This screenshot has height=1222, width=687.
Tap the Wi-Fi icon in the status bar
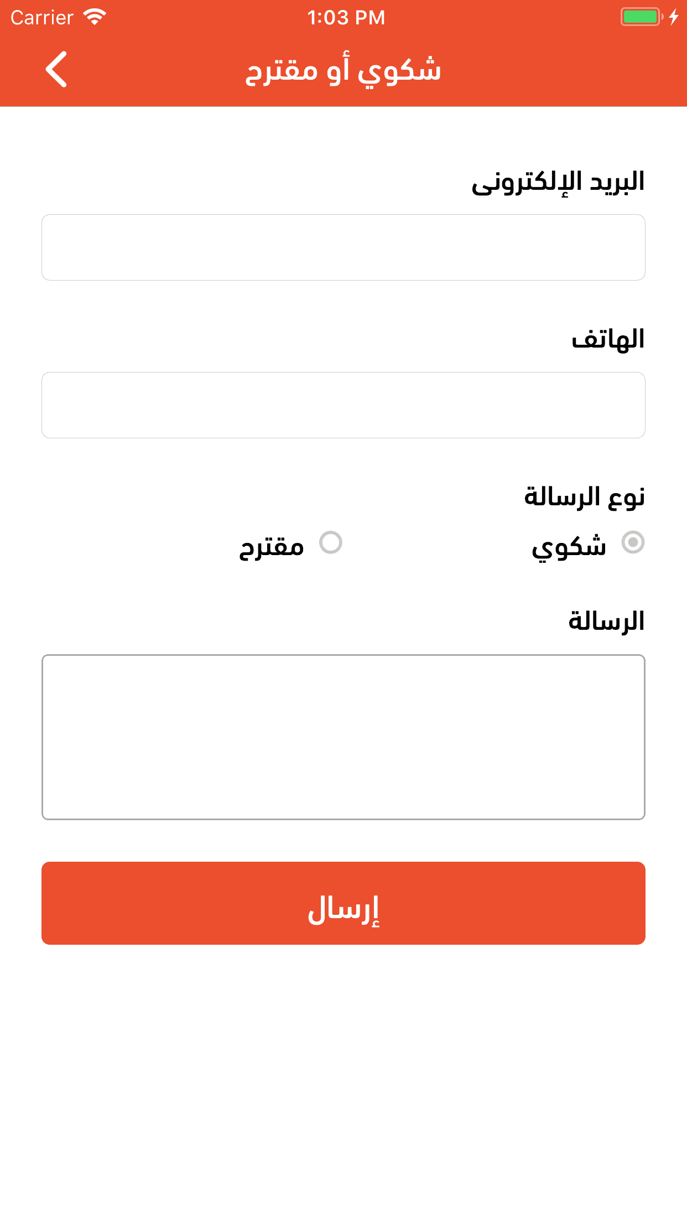coord(95,17)
